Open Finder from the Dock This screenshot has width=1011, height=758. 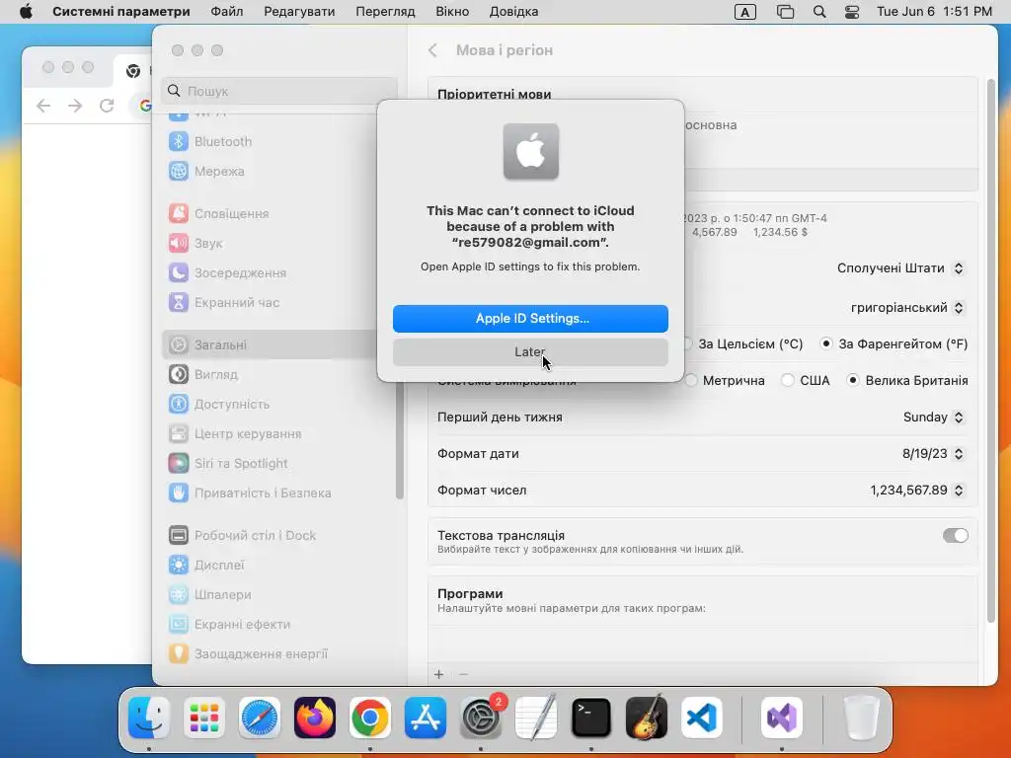(x=149, y=718)
